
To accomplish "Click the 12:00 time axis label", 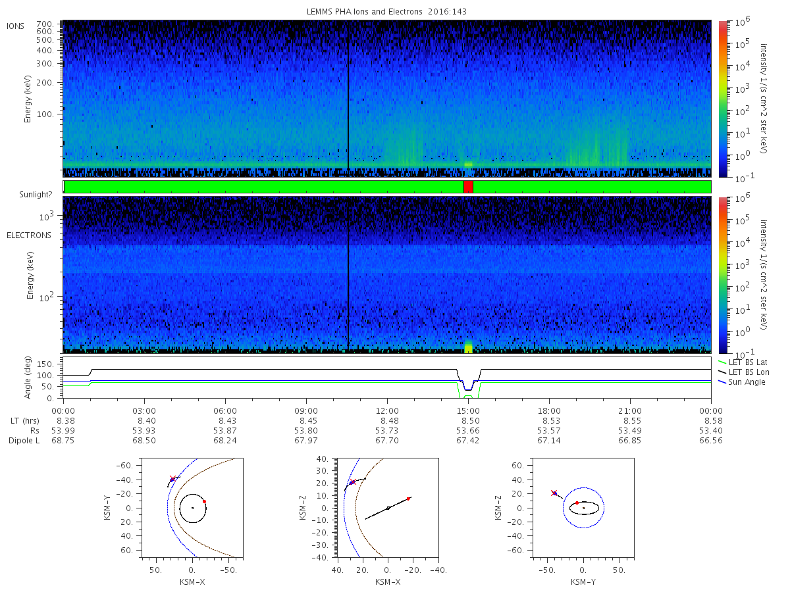I will coord(387,410).
